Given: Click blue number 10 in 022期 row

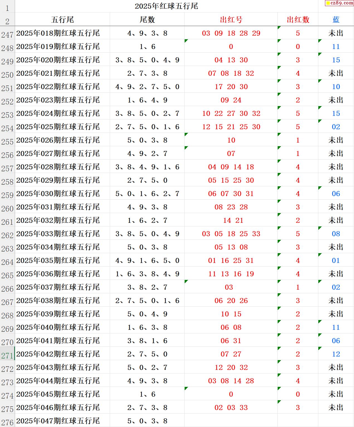Looking at the screenshot, I should tap(336, 87).
